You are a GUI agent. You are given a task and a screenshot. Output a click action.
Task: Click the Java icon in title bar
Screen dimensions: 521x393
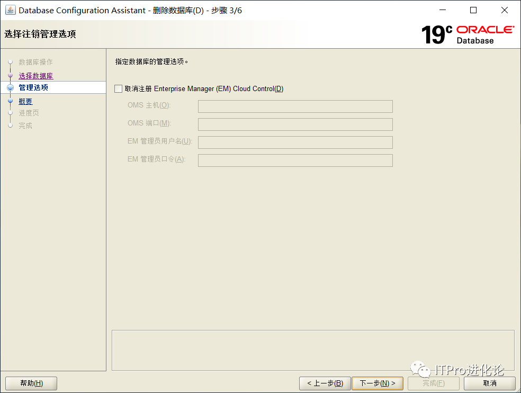coord(10,10)
